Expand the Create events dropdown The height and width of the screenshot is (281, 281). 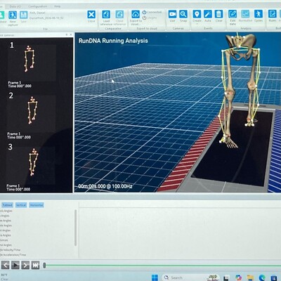tap(197, 24)
